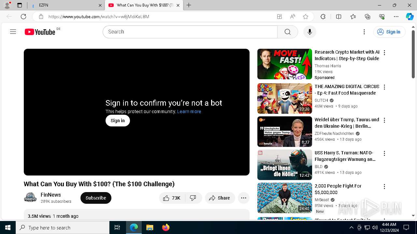This screenshot has width=417, height=234.
Task: Open app available icon in address bar
Action: pyautogui.click(x=280, y=17)
